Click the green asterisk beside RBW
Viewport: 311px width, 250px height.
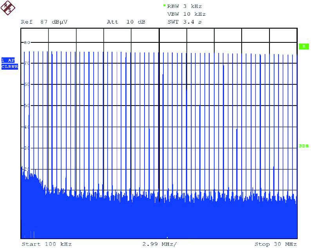coord(164,5)
